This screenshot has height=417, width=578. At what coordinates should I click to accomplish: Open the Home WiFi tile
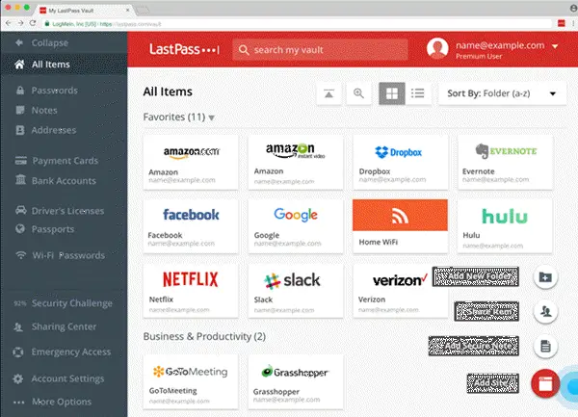point(401,226)
